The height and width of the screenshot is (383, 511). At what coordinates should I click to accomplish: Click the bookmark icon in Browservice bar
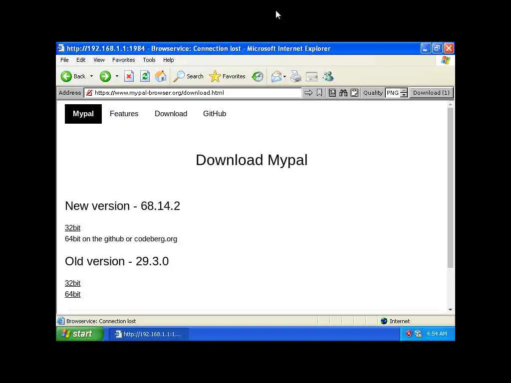319,93
